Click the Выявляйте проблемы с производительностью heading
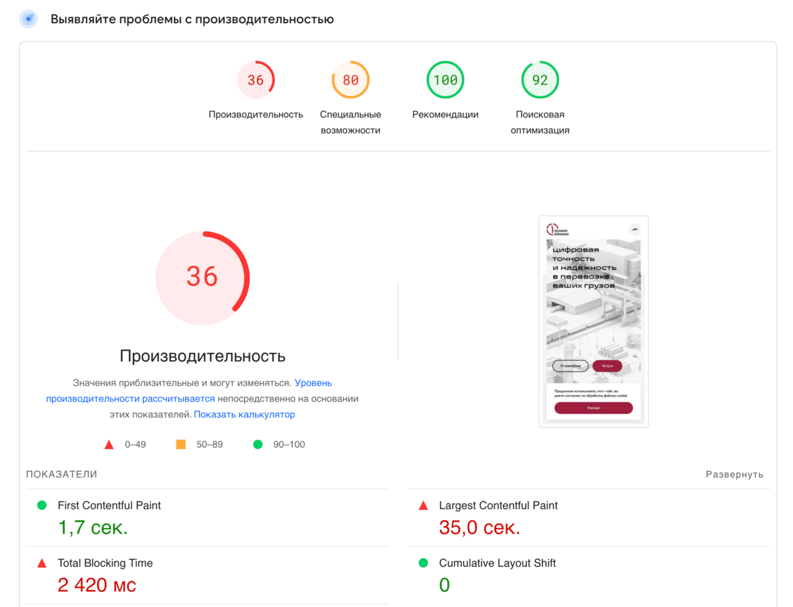 tap(192, 19)
